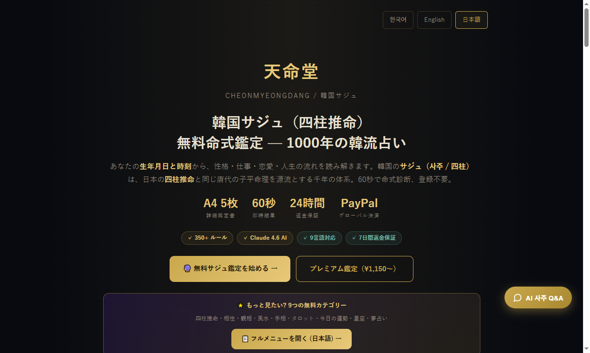The width and height of the screenshot is (590, 353).
Task: Click the 7日間返金保証 badge
Action: (x=374, y=238)
